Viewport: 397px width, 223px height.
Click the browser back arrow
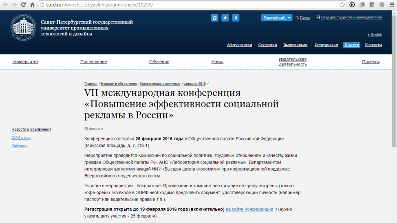pos(5,4)
